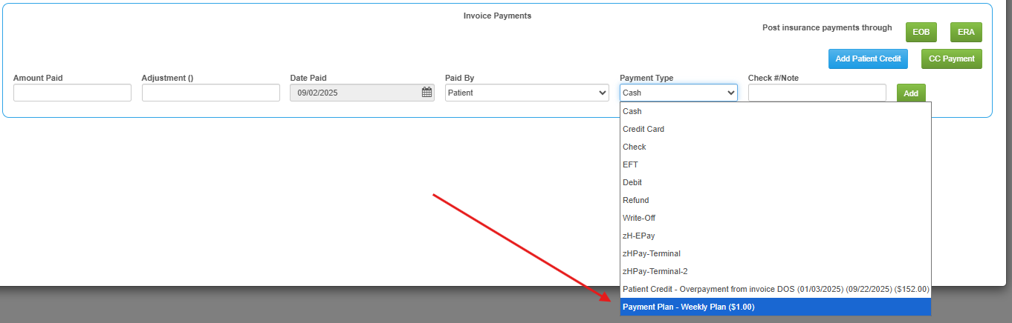Image resolution: width=1012 pixels, height=323 pixels.
Task: Click the green ERA button
Action: tap(966, 33)
